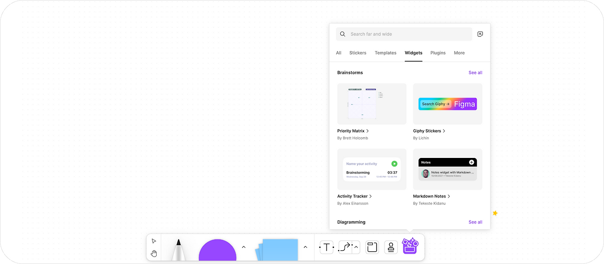Toggle the widgets and stickers resources button
The height and width of the screenshot is (264, 604).
tap(410, 246)
